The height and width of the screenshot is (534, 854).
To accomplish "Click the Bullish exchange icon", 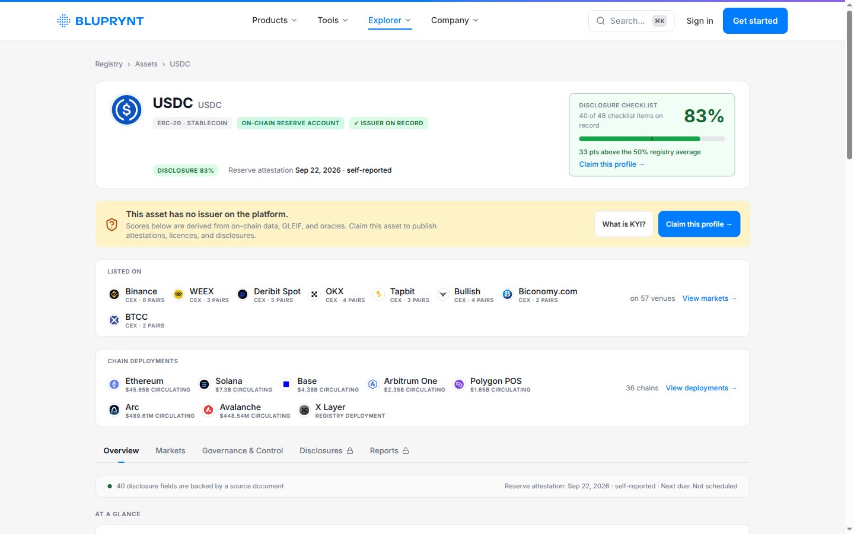I will (443, 294).
